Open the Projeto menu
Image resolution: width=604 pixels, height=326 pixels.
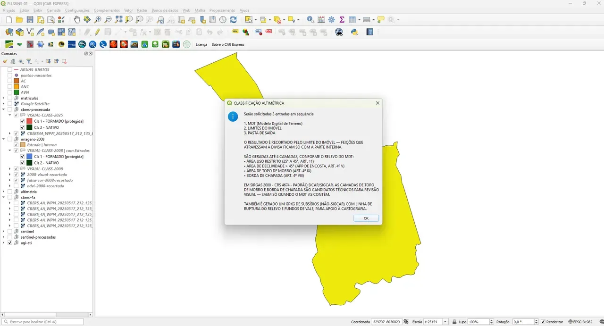9,10
